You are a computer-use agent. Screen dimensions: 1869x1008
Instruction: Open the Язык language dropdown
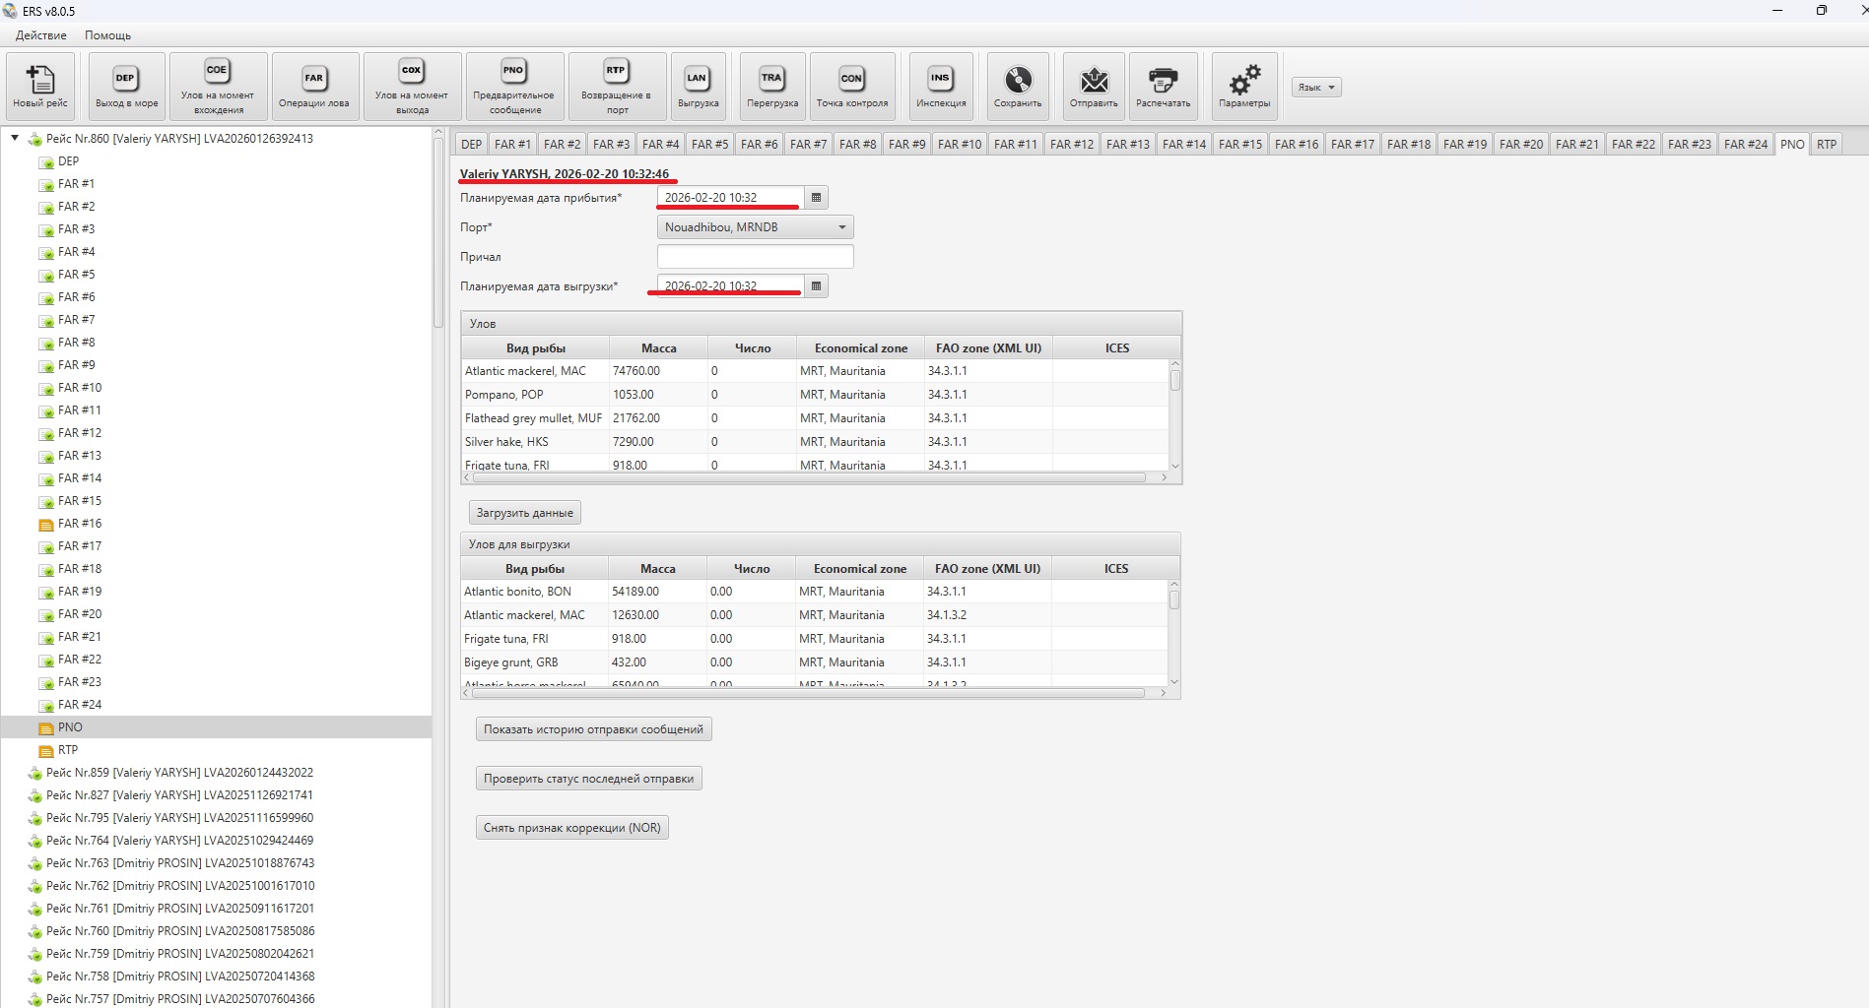click(x=1316, y=88)
